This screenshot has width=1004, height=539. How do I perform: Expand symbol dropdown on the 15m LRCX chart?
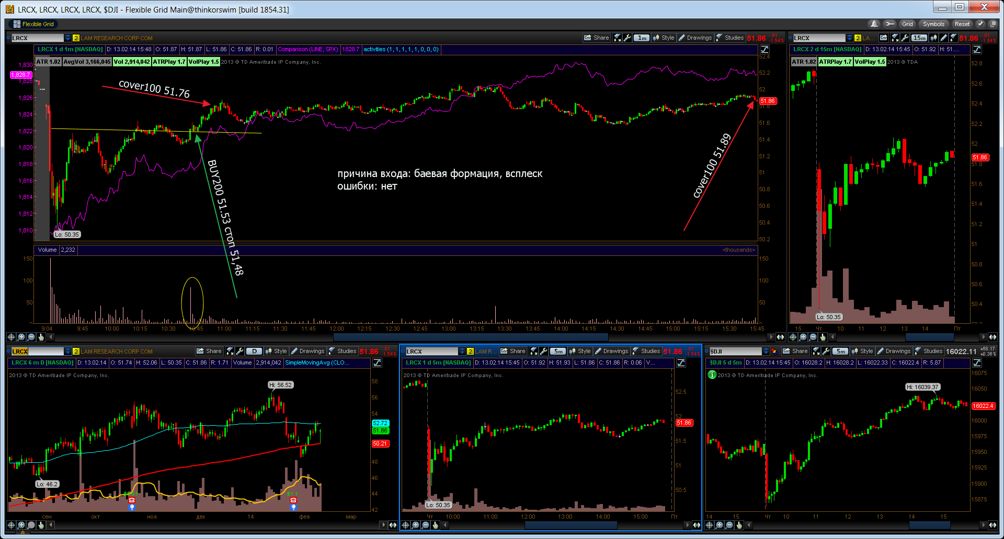(x=850, y=38)
